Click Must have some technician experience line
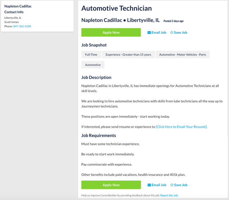 111,144
